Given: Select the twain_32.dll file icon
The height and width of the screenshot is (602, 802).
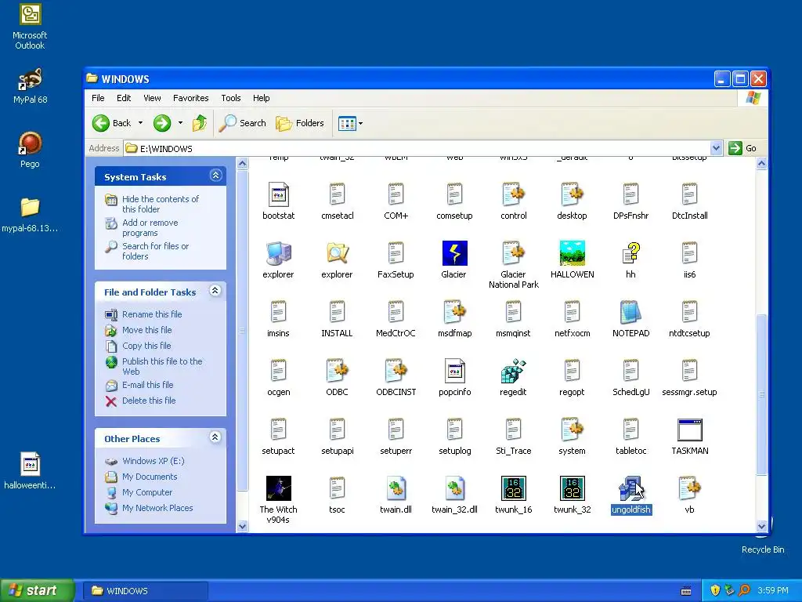Looking at the screenshot, I should 455,488.
